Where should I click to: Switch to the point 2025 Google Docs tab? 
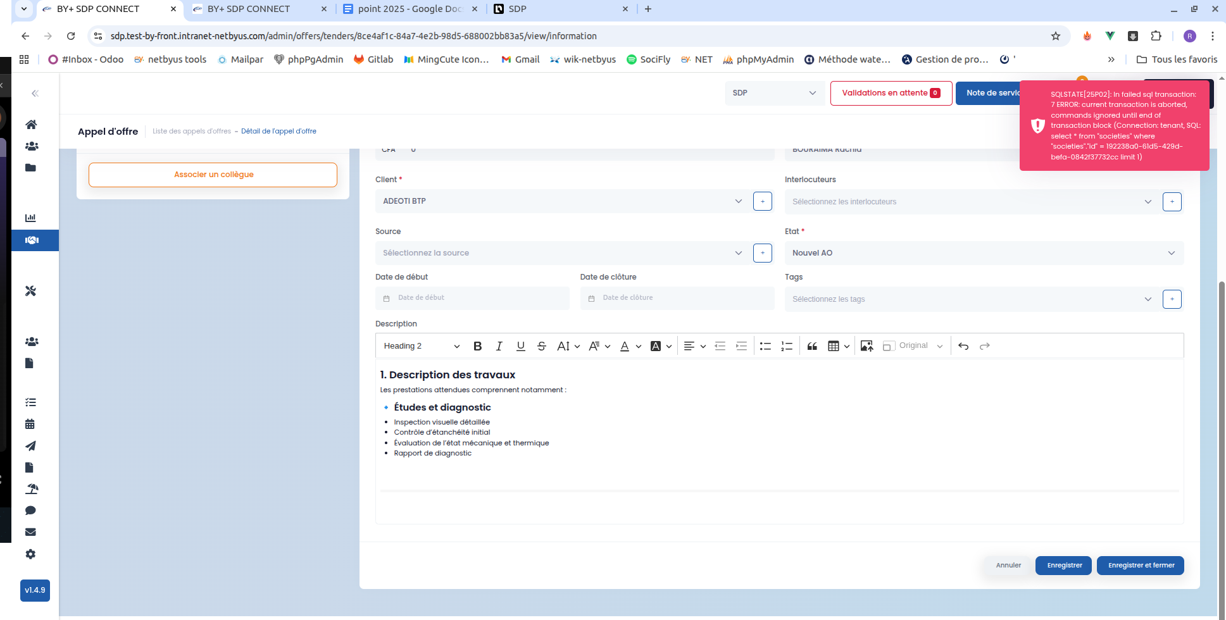410,9
